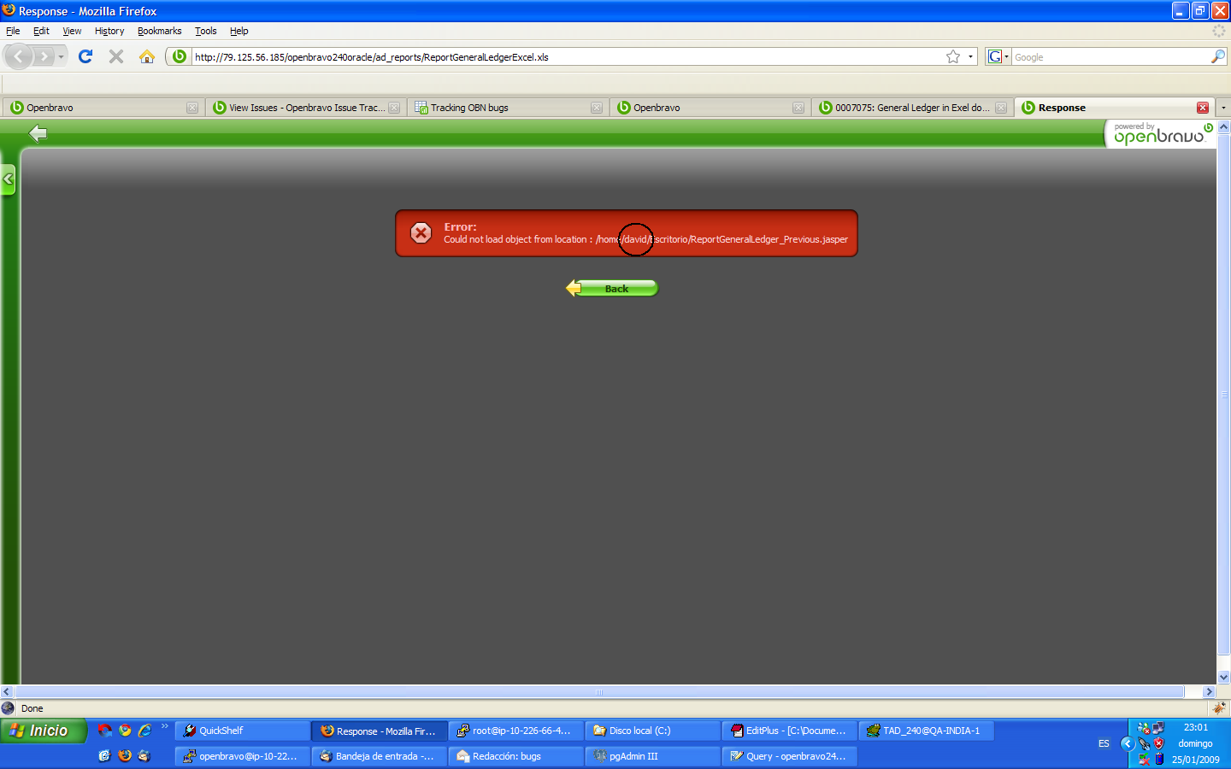1231x769 pixels.
Task: Reload the current page
Action: point(85,56)
